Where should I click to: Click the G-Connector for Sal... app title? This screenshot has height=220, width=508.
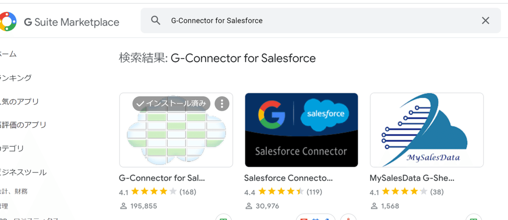point(163,178)
